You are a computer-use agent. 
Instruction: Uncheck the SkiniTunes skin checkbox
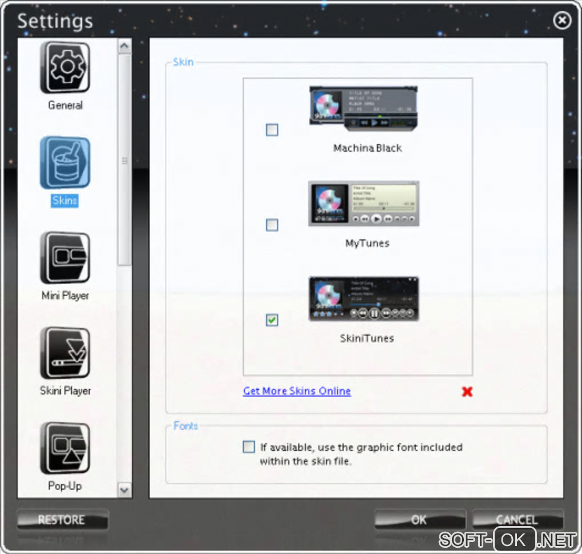272,320
